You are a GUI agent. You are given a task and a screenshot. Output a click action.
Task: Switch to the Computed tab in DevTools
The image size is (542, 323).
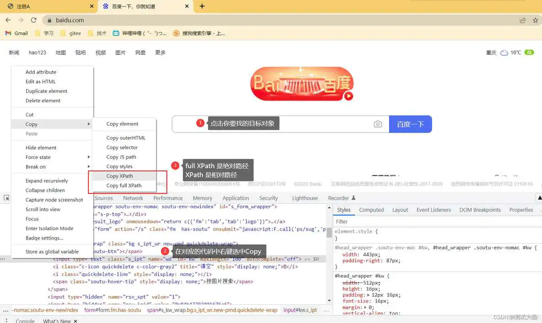click(371, 210)
